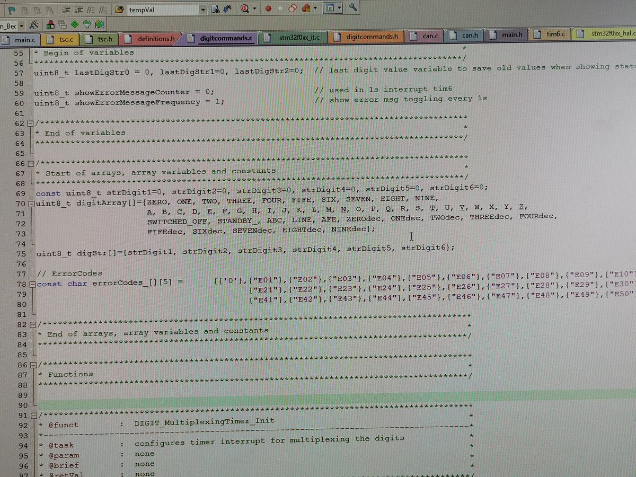Collapse the comment block at line 82
Viewport: 636px width, 477px height.
click(32, 324)
